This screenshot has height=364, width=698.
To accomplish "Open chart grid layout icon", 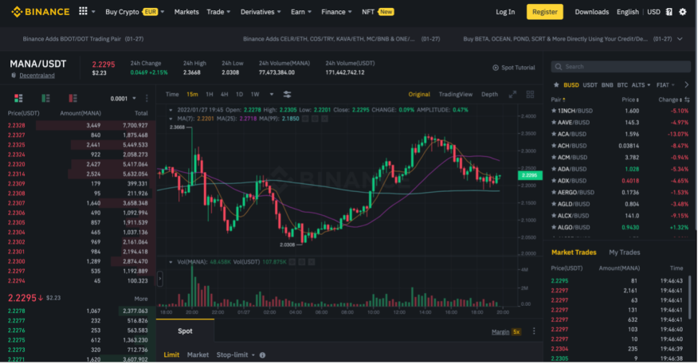I will tap(530, 94).
